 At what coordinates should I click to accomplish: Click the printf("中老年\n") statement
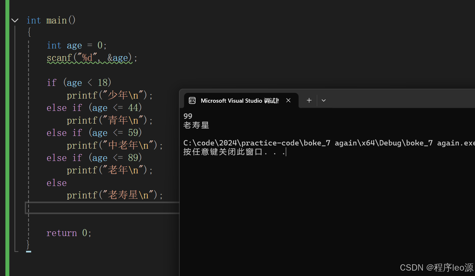coord(115,145)
